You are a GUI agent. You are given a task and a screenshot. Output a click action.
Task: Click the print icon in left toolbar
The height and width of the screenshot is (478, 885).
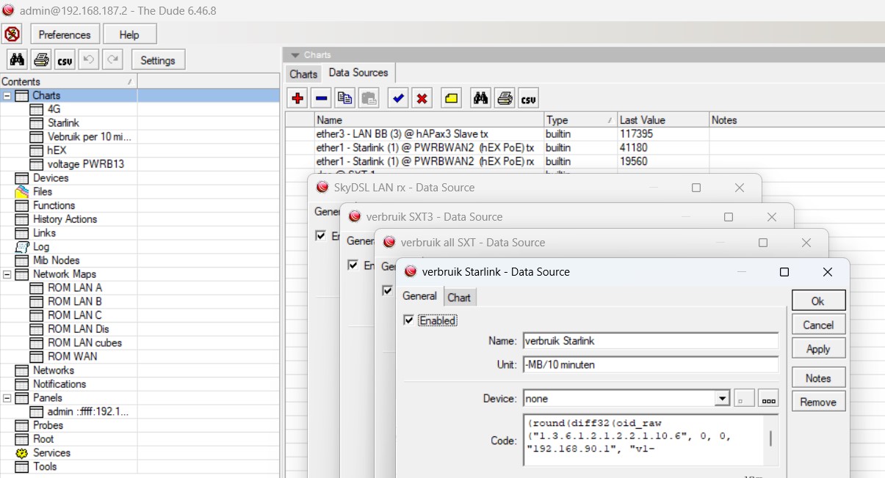tap(41, 60)
